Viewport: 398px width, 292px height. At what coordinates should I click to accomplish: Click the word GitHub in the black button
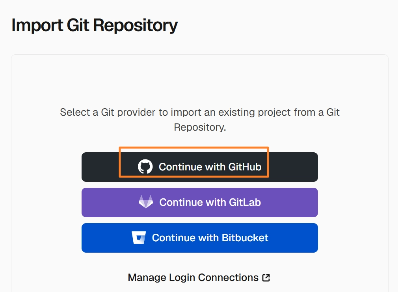(245, 167)
